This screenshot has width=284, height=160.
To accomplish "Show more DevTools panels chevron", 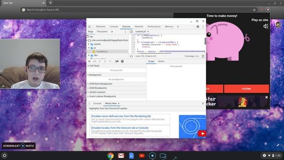I will (178, 27).
